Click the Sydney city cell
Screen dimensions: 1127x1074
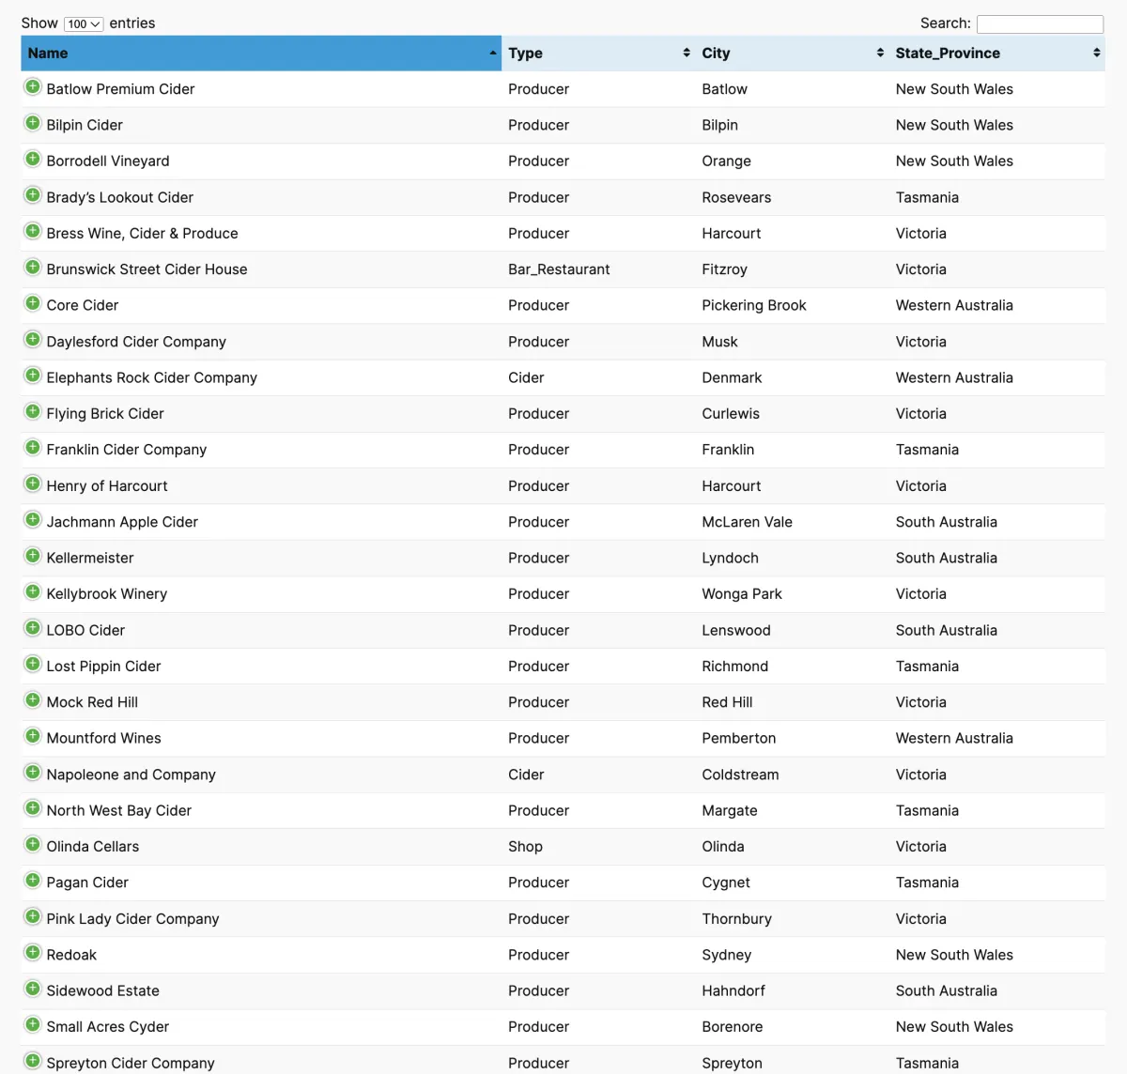(726, 955)
